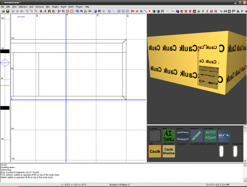The height and width of the screenshot is (187, 247).
Task: Select the first white glow texture
Action: tap(221, 151)
